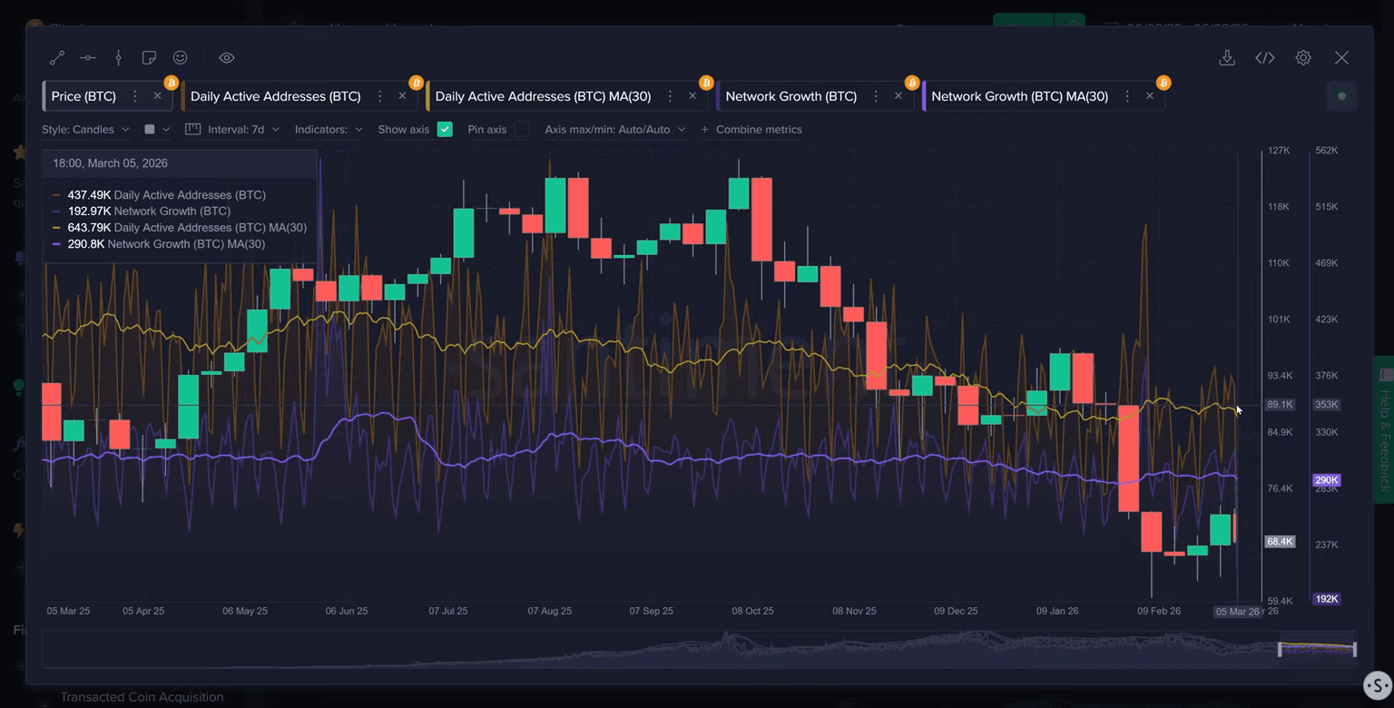Open Daily Active Addresses (BTC) three-dot menu
1394x708 pixels.
point(380,96)
